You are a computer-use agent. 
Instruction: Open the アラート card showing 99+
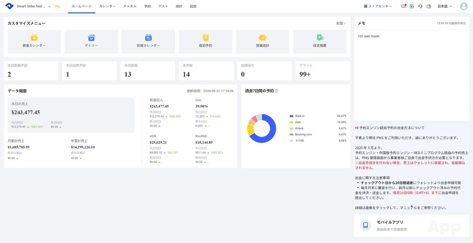pyautogui.click(x=323, y=71)
